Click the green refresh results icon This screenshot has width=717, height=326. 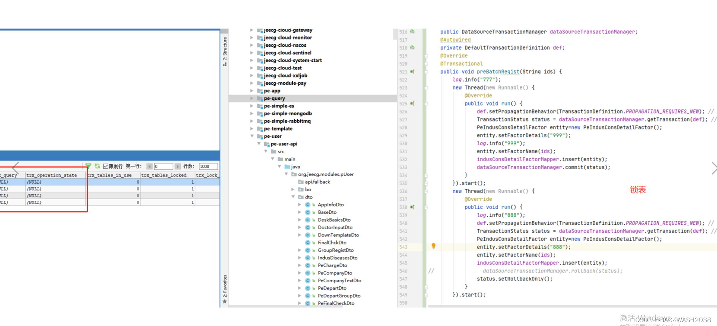point(97,166)
